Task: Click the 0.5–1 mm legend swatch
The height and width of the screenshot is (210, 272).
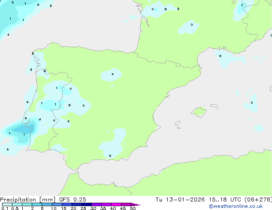Action: coord(17,204)
